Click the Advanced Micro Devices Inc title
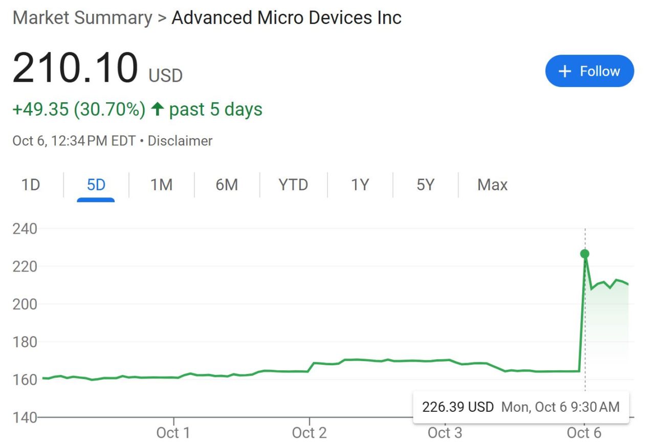 286,18
